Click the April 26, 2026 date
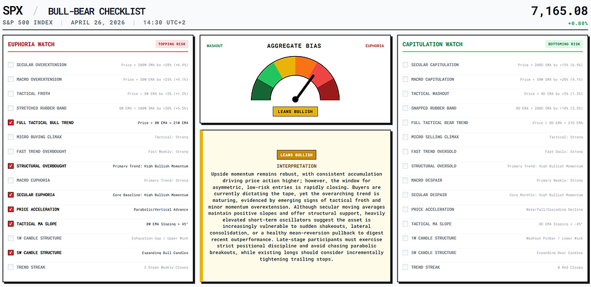 coord(98,22)
